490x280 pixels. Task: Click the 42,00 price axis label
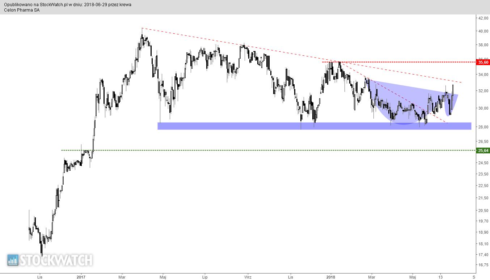tap(483, 18)
